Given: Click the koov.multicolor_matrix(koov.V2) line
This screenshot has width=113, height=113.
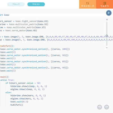Looking at the screenshot, I should [x=24, y=24].
